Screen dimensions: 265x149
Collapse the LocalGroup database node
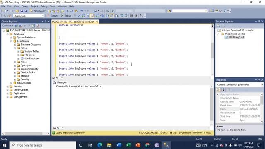click(11, 41)
